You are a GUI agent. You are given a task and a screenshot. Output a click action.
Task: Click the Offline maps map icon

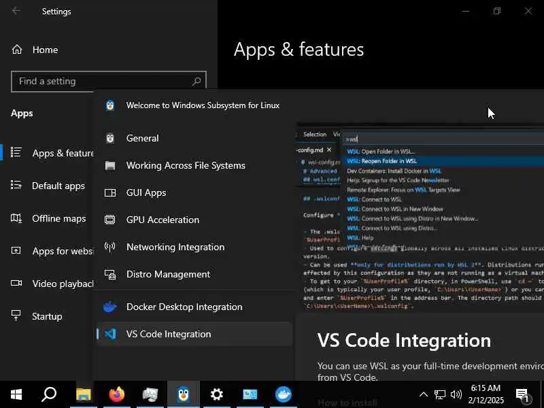[x=16, y=218]
